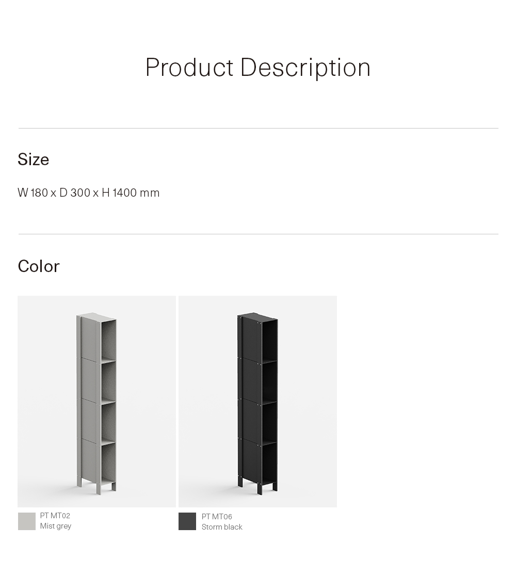This screenshot has height=574, width=516.
Task: Open the Storm black shelf product image
Action: point(257,401)
